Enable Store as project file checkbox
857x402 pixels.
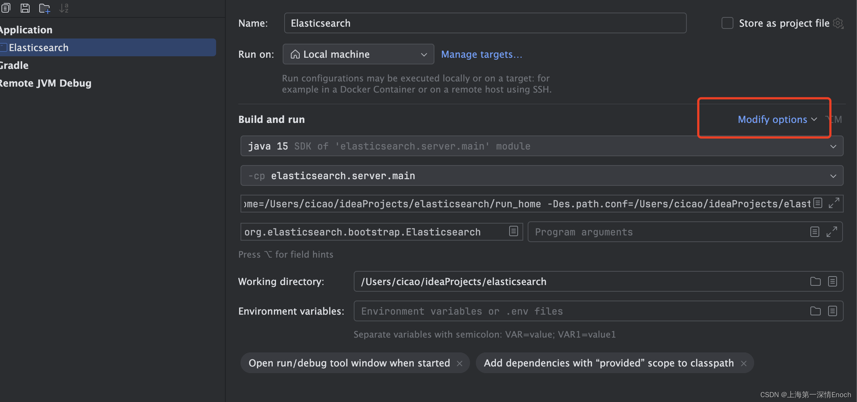727,23
